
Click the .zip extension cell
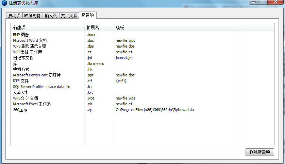pos(89,110)
